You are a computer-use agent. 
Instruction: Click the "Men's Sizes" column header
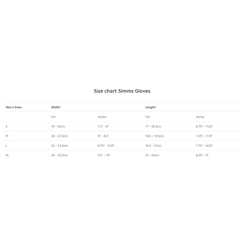click(14, 107)
